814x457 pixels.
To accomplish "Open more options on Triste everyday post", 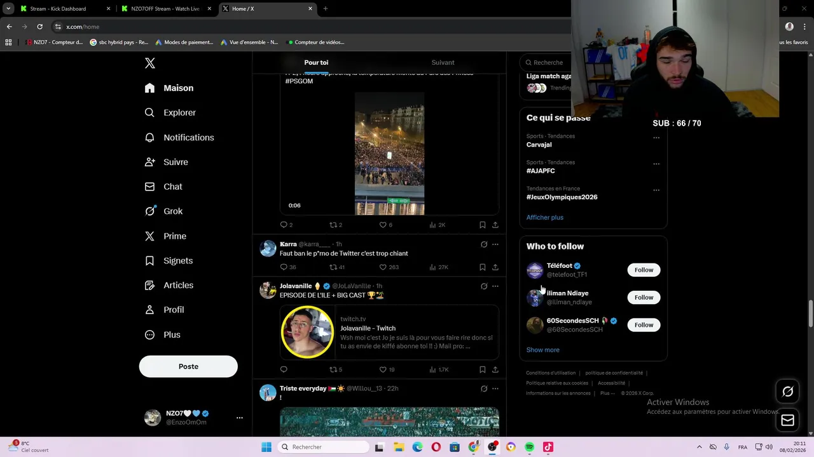I will tap(495, 388).
